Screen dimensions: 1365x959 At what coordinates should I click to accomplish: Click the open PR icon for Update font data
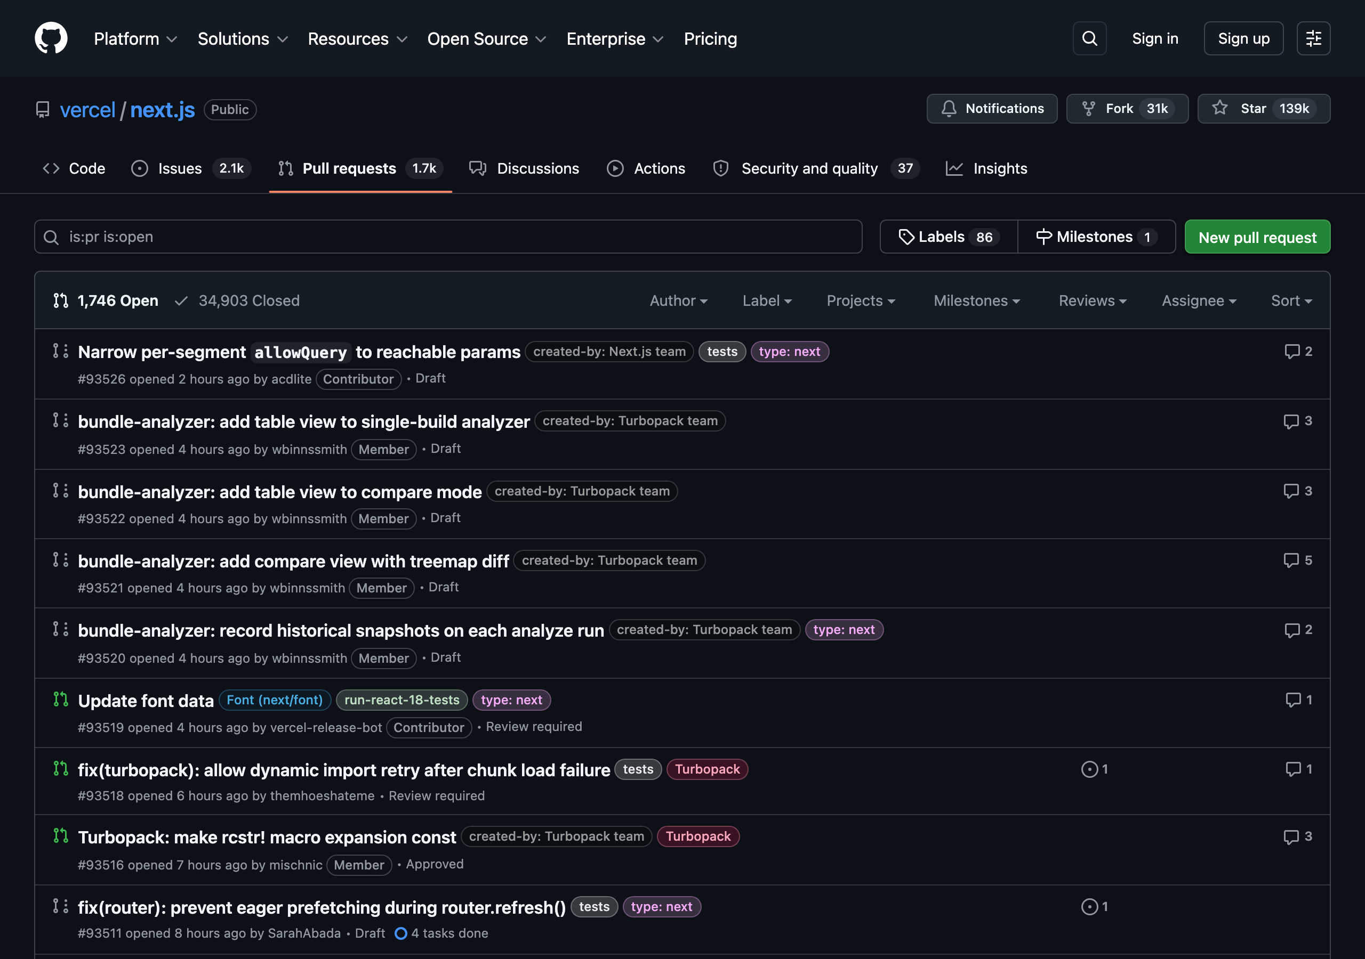[61, 700]
